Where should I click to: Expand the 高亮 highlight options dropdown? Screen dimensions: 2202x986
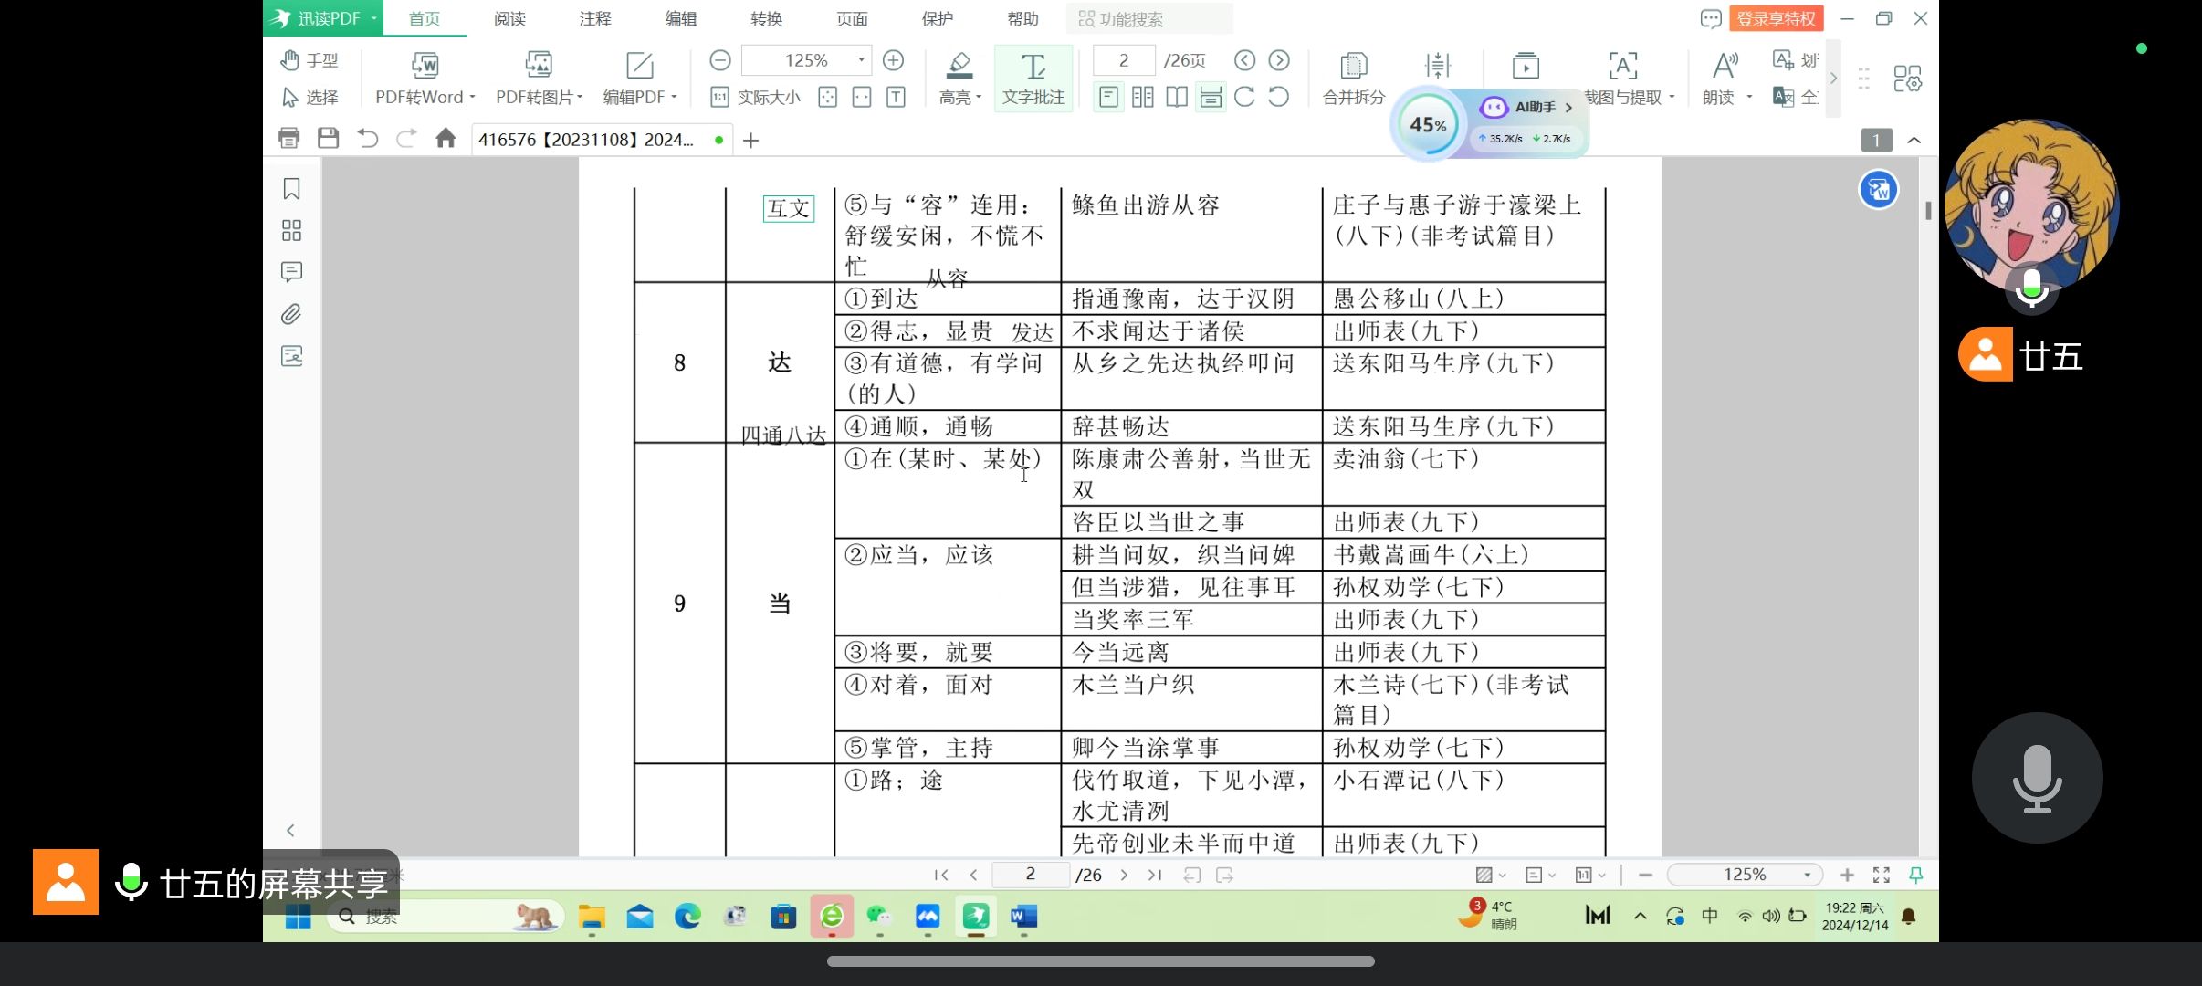pos(979,97)
